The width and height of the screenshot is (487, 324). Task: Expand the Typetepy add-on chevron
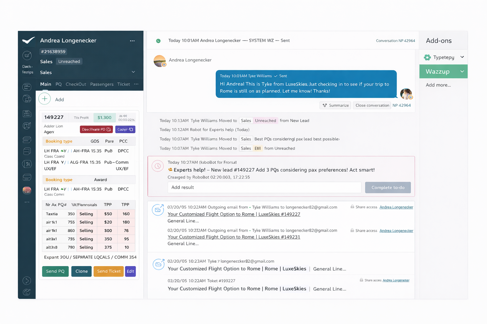pyautogui.click(x=462, y=57)
